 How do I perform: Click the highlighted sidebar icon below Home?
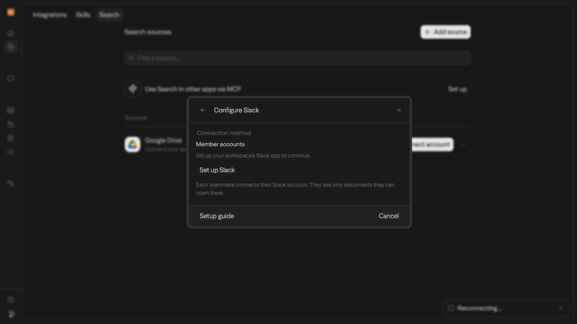pos(11,47)
